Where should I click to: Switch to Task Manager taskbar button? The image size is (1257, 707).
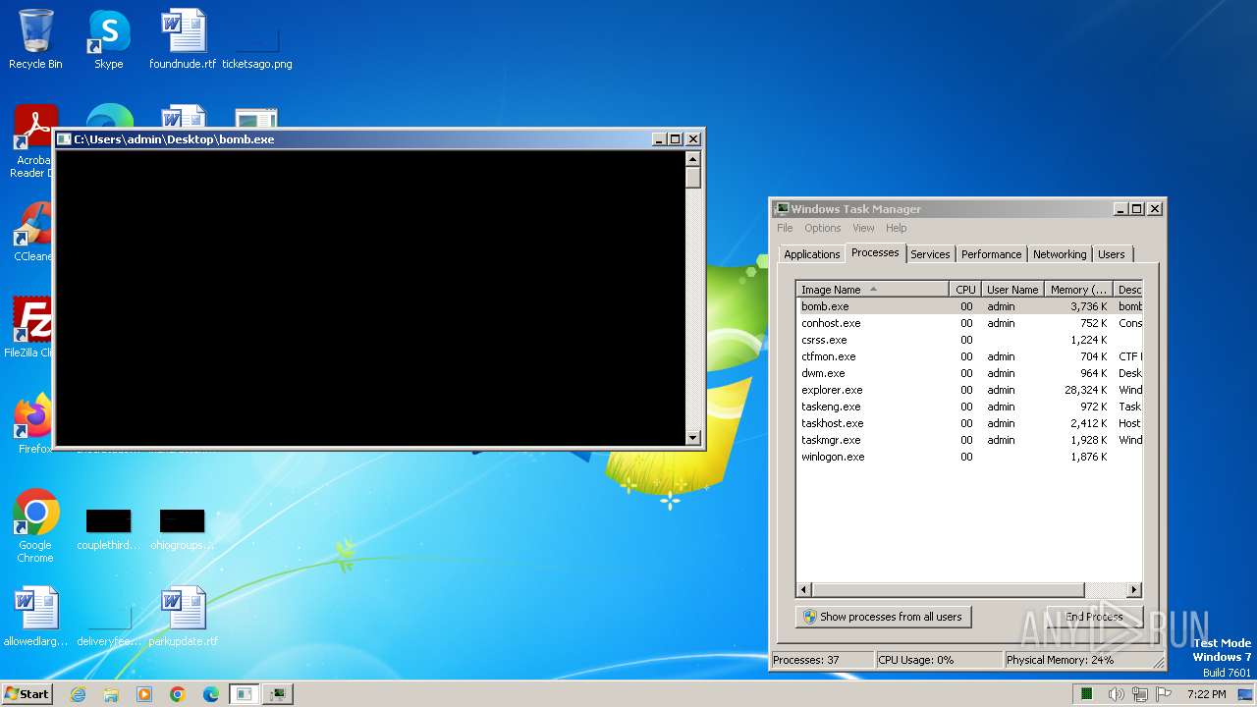pos(278,694)
